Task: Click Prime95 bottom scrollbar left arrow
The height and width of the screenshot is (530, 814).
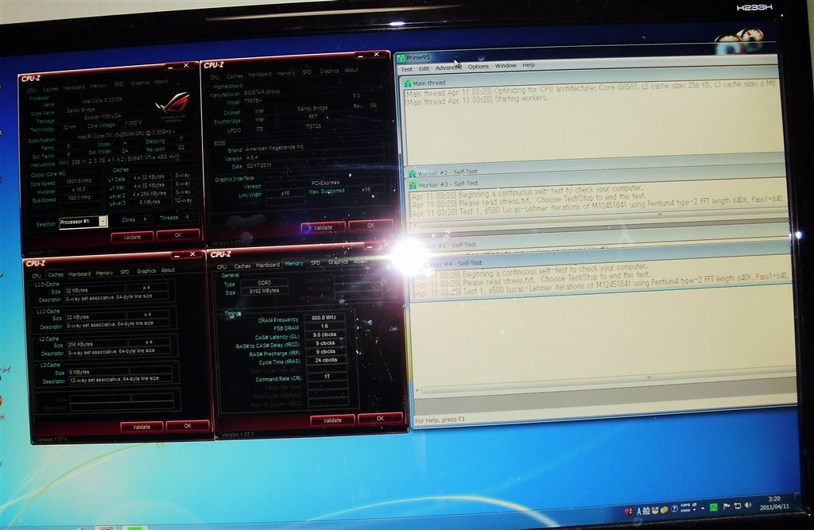Action: click(x=417, y=390)
